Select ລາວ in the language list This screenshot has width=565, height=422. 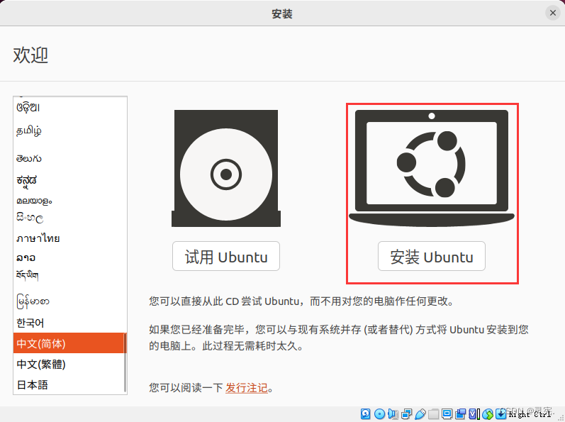pos(69,257)
